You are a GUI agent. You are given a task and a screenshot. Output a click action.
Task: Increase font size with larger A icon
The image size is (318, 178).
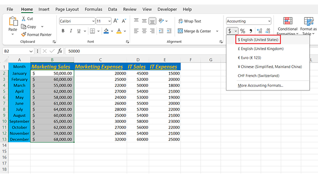[115, 21]
